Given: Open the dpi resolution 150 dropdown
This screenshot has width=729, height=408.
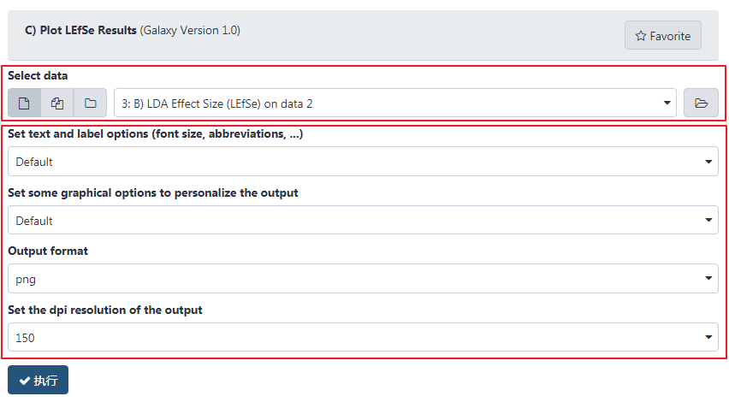Looking at the screenshot, I should pyautogui.click(x=363, y=337).
